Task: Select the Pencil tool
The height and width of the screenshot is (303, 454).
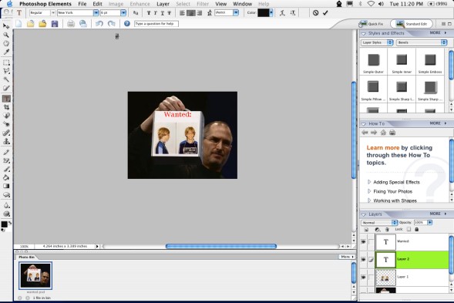Action: click(6, 152)
